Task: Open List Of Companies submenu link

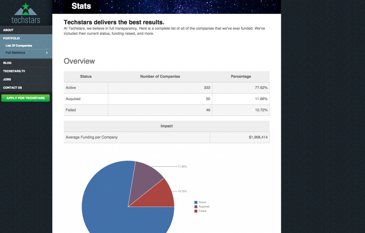Action: (19, 46)
